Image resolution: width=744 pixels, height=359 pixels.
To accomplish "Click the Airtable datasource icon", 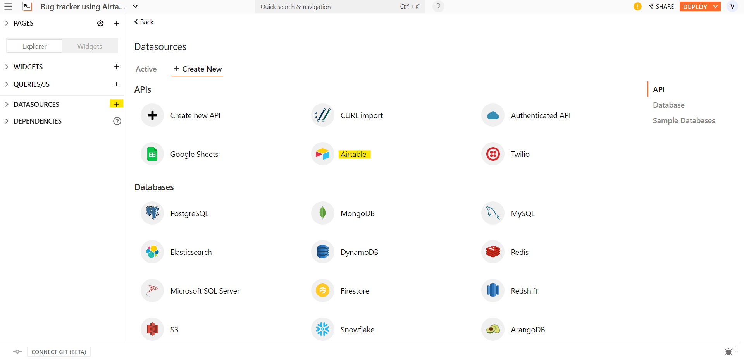I will (322, 154).
